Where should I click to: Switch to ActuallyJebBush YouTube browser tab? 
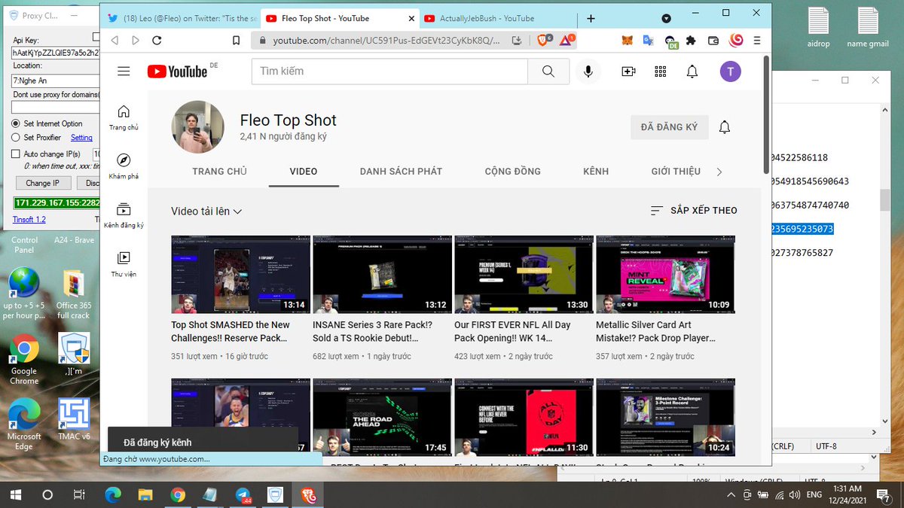(x=487, y=18)
